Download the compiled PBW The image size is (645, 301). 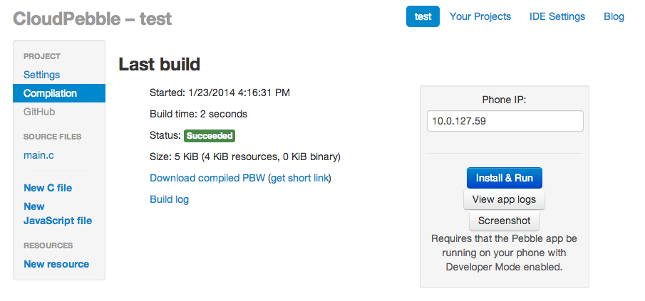click(207, 178)
